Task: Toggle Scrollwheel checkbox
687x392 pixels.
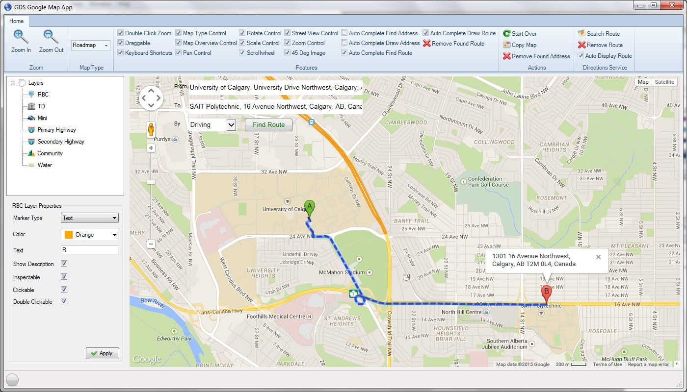Action: click(242, 52)
